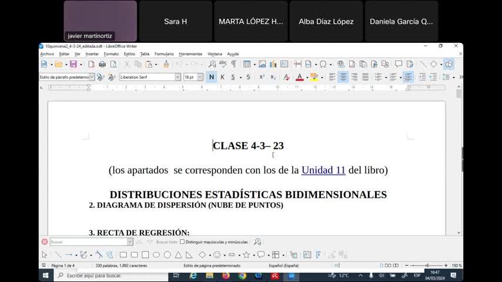
Task: Insert an image with the picture icon
Action: (x=262, y=64)
